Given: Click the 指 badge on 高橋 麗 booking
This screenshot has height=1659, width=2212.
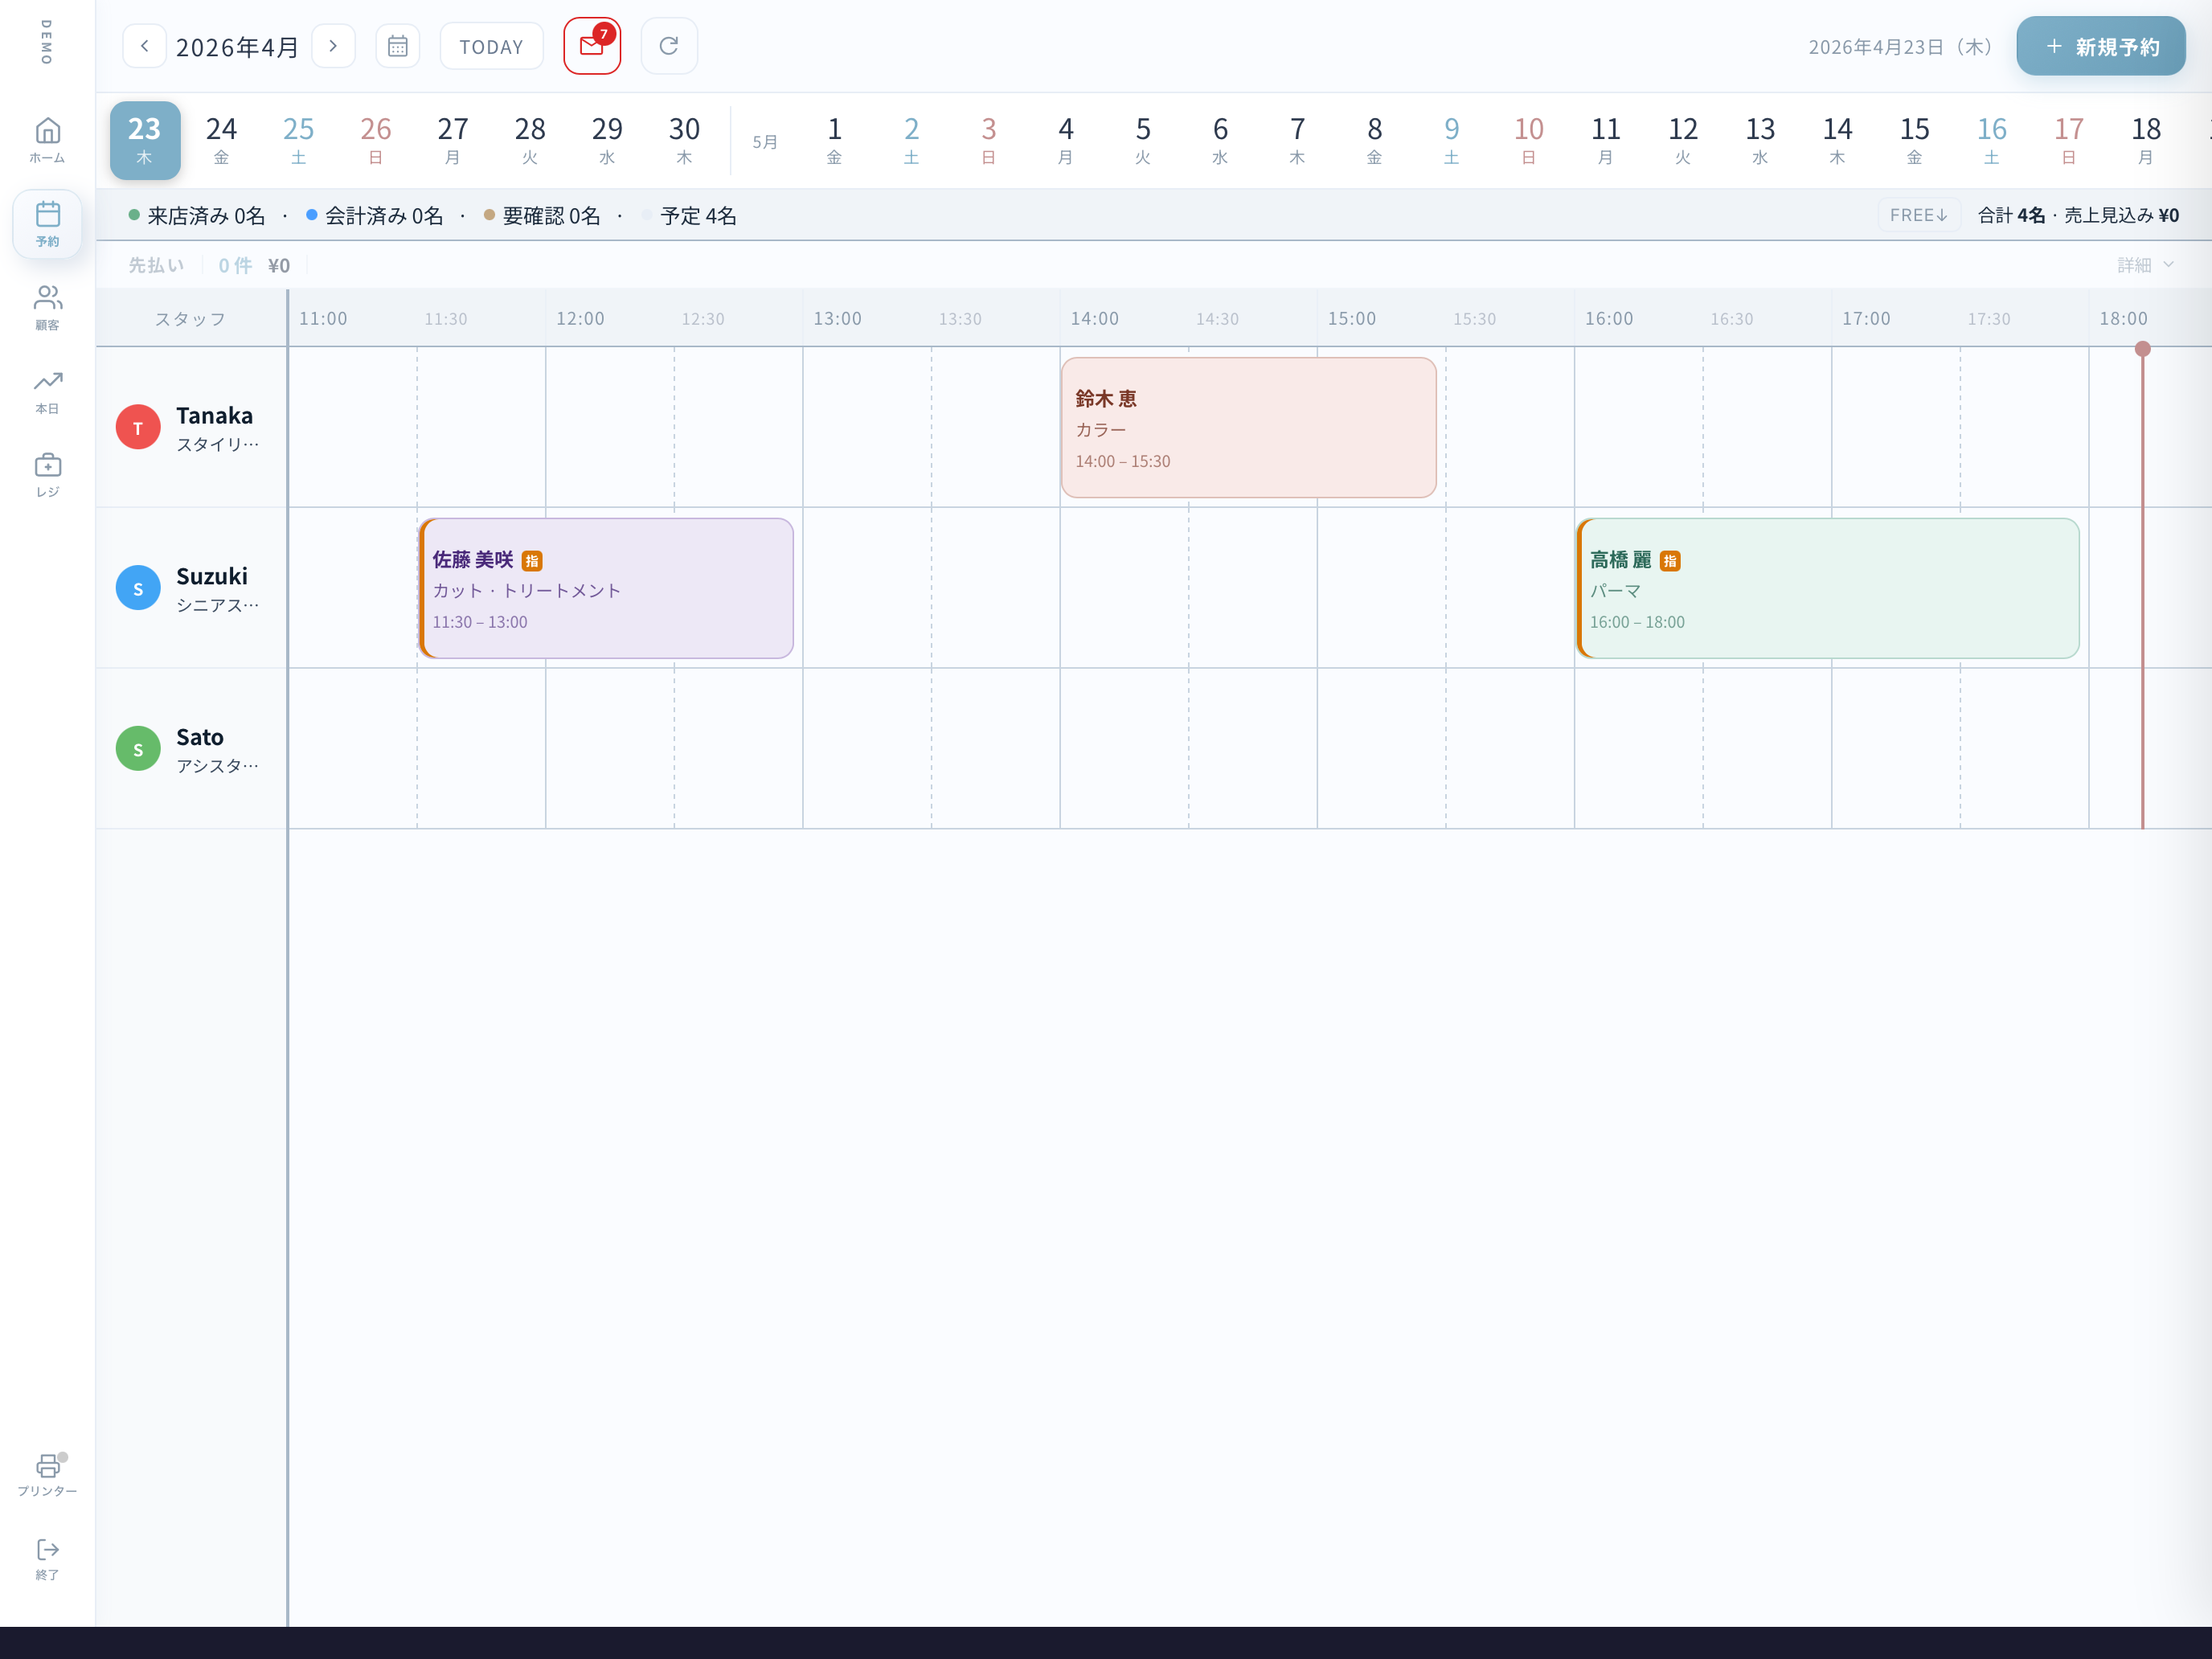Looking at the screenshot, I should click(x=1670, y=561).
